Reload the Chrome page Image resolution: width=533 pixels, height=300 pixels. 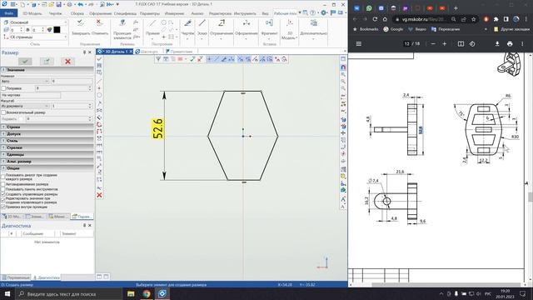(x=375, y=19)
